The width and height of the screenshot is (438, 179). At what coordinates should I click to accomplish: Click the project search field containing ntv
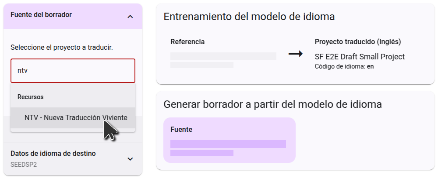click(73, 71)
